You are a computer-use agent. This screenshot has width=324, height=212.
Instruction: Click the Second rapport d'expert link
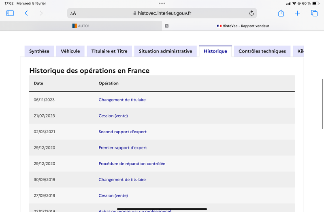coord(123,132)
